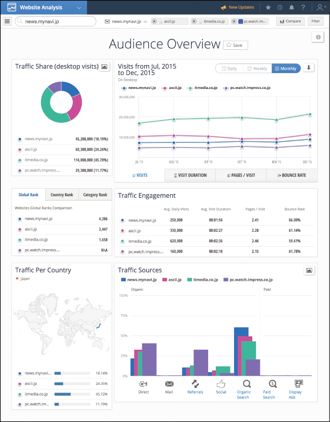Image resolution: width=330 pixels, height=422 pixels.
Task: Switch to Country Rank tab
Action: pos(61,195)
